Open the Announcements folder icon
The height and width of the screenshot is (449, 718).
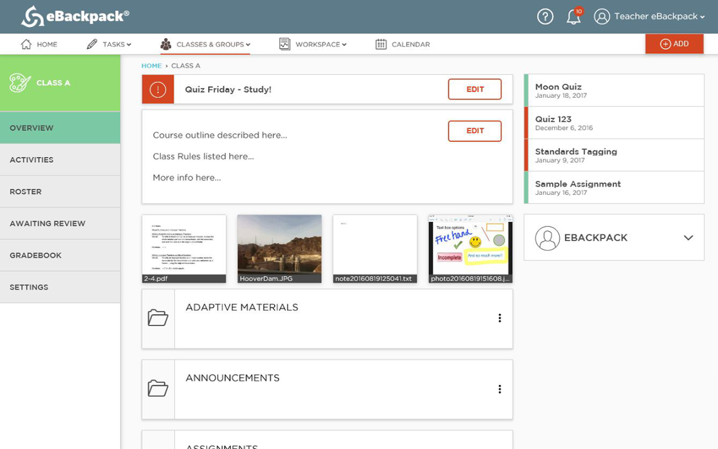[x=158, y=389]
